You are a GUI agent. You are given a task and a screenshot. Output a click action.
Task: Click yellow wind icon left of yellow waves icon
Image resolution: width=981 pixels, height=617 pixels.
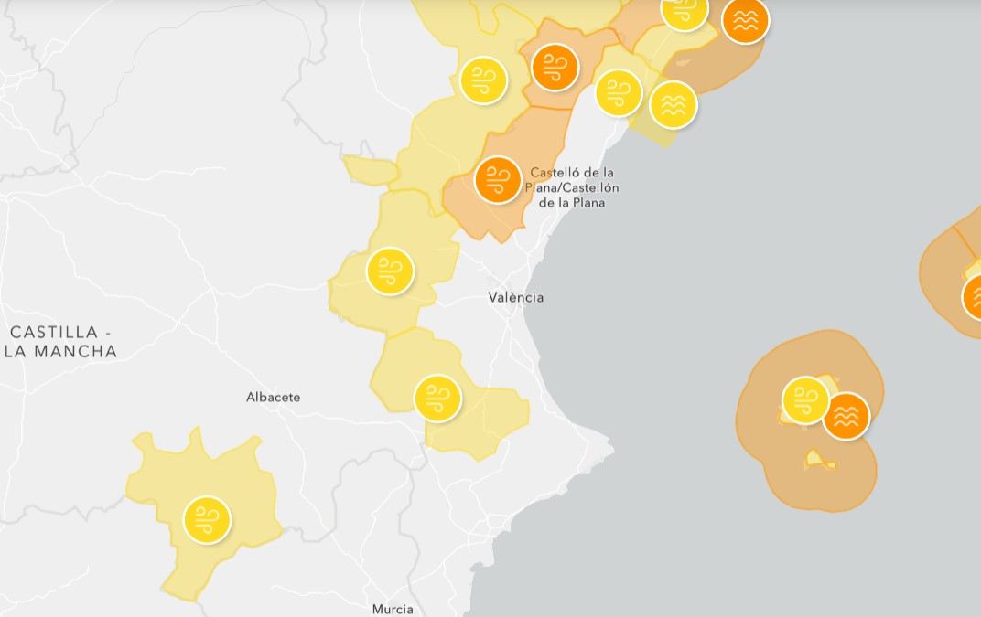click(x=619, y=92)
